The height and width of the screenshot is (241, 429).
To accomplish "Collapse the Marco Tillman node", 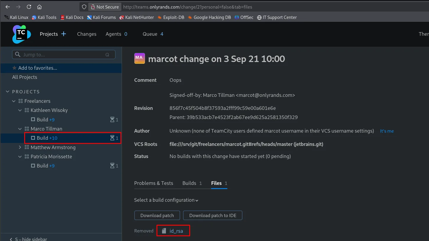I will [20, 129].
